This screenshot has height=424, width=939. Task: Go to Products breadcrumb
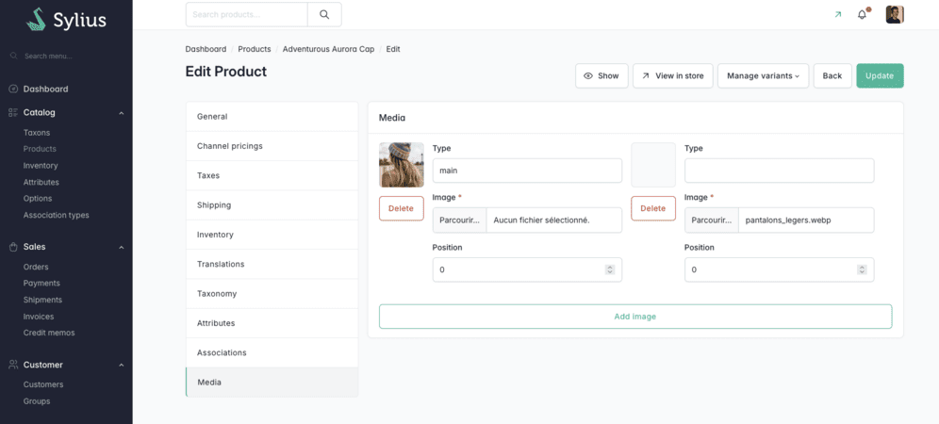pyautogui.click(x=255, y=49)
